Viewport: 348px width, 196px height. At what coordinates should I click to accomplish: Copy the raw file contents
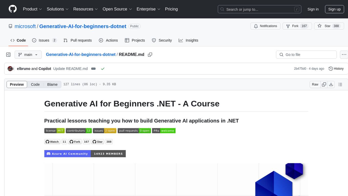[x=324, y=84]
